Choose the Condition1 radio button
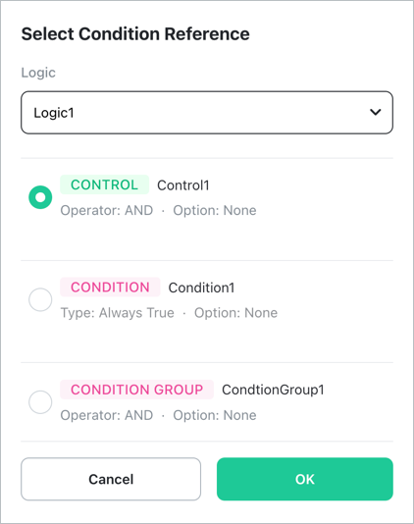Screen dimensions: 414x524 point(40,299)
